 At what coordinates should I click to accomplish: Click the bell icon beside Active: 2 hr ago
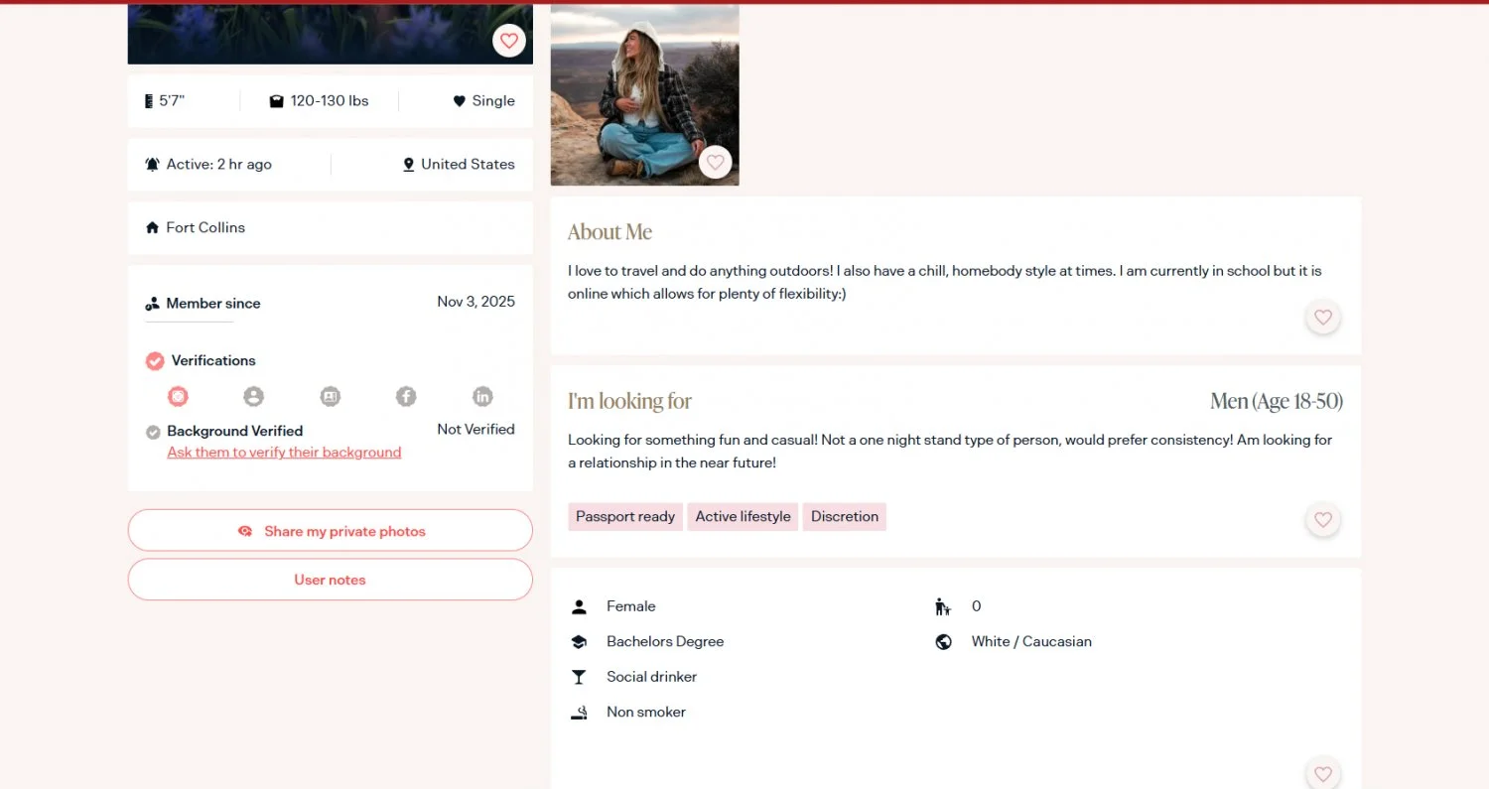click(x=152, y=165)
